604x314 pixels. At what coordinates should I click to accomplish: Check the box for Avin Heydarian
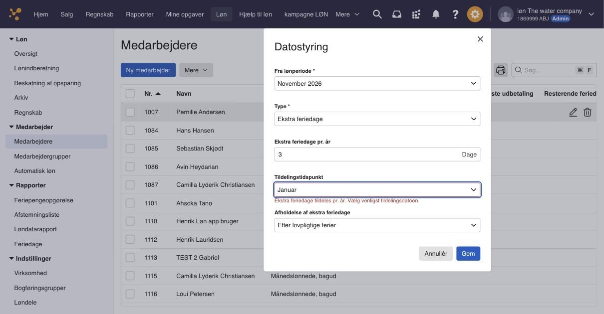coord(130,166)
